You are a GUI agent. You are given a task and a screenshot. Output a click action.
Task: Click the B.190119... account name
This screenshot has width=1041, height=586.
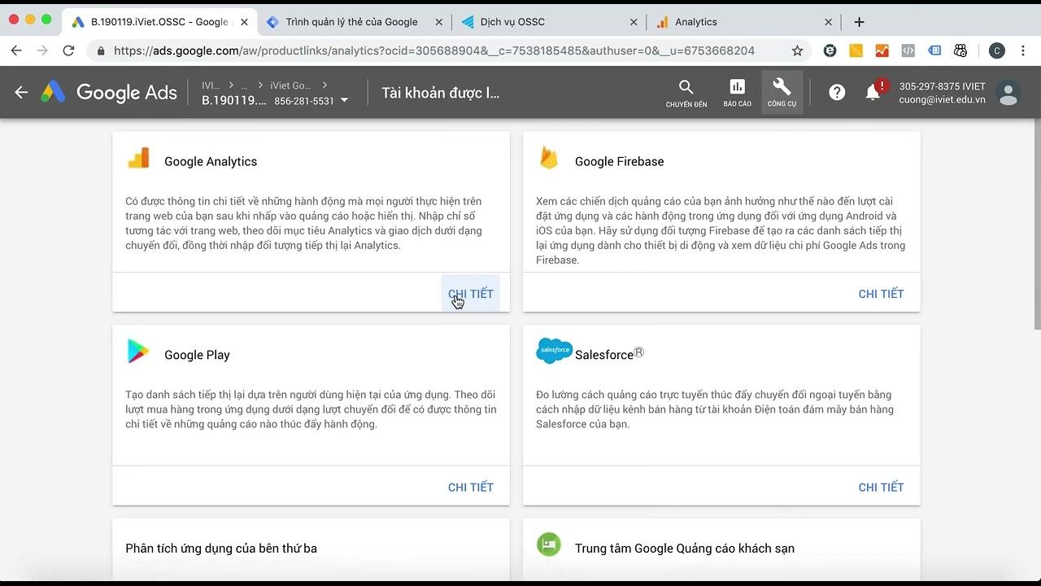234,100
